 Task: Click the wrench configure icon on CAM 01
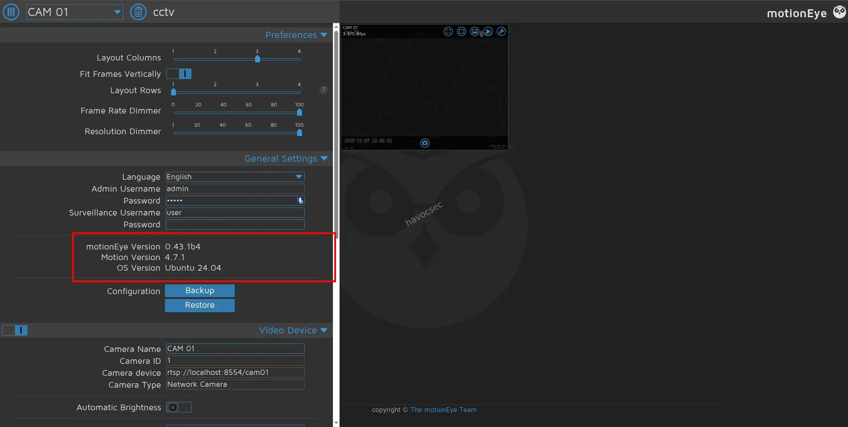[501, 31]
